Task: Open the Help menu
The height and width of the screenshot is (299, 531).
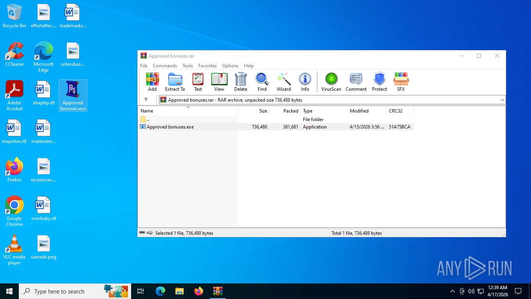Action: click(249, 66)
